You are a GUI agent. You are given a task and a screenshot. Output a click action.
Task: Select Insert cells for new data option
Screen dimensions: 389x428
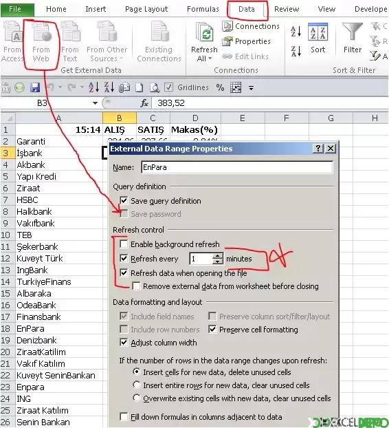tap(136, 372)
